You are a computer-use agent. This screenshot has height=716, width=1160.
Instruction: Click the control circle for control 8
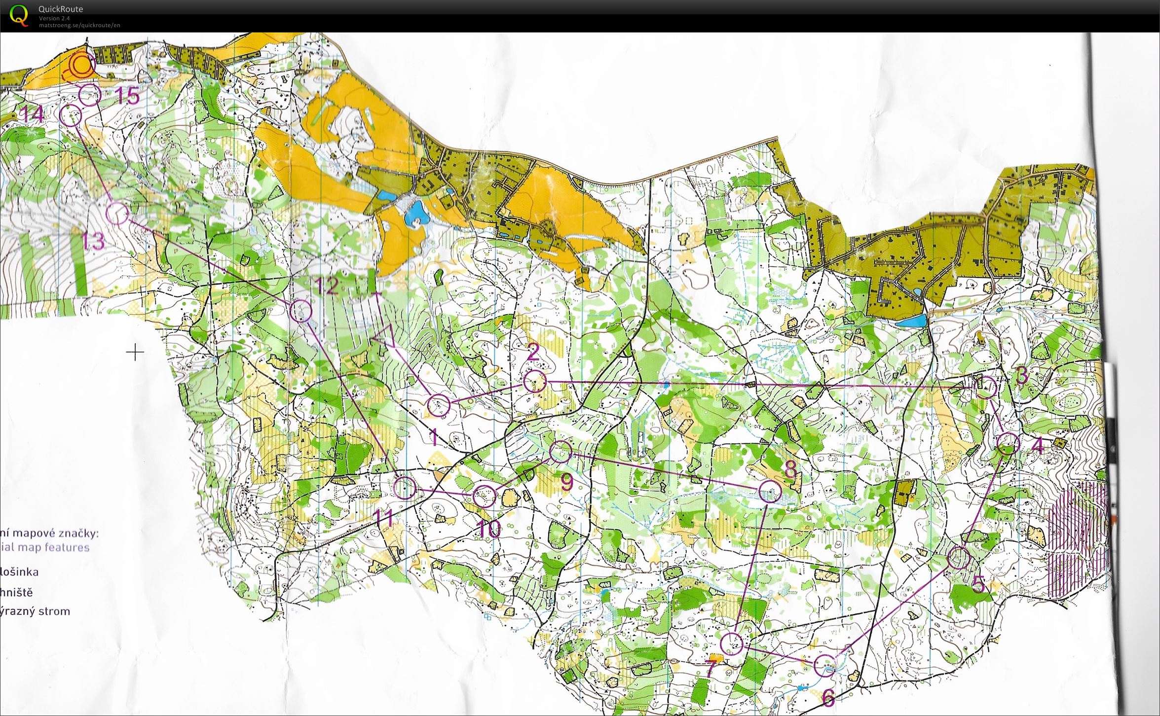(770, 491)
